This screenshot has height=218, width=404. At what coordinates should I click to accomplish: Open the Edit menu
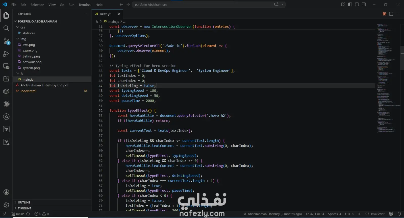pyautogui.click(x=23, y=5)
